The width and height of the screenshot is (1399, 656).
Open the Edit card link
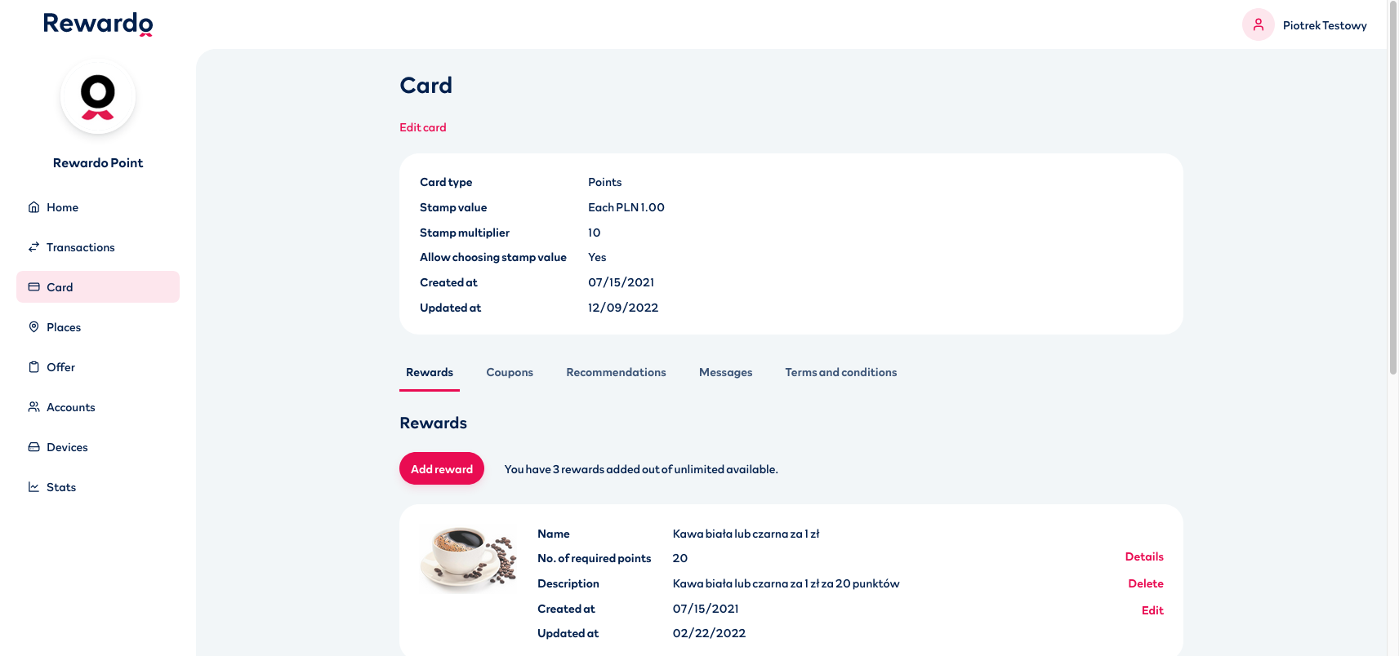pyautogui.click(x=422, y=127)
